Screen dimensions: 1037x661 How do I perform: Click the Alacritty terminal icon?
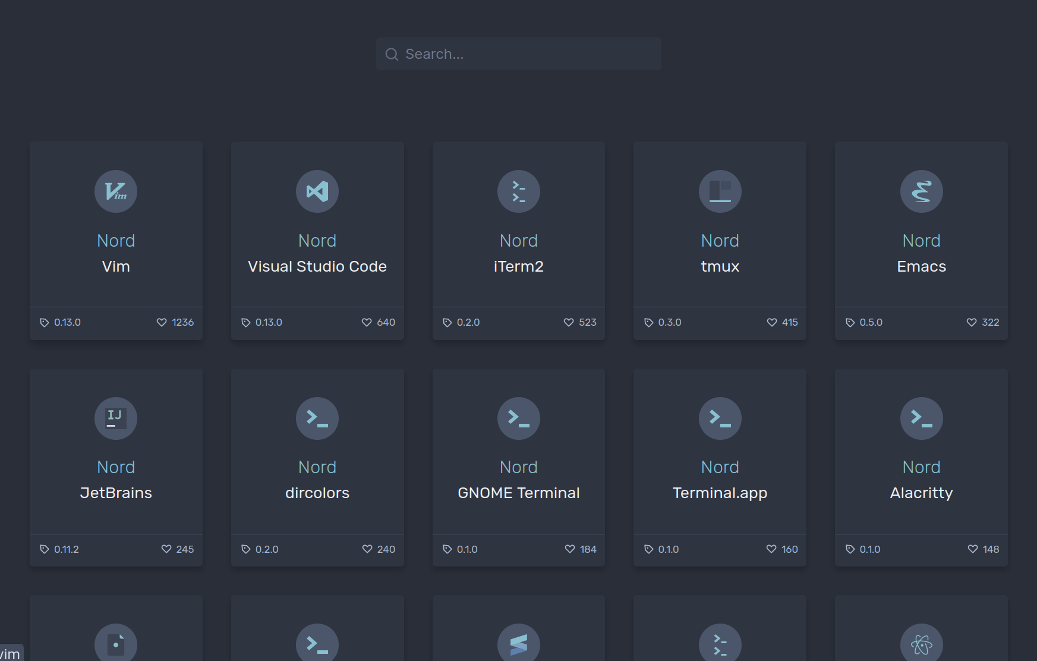coord(921,418)
